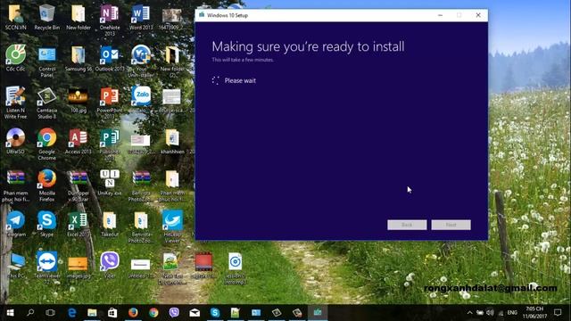Select the Samsung S6 folder icon
This screenshot has height=321, width=571.
click(79, 58)
